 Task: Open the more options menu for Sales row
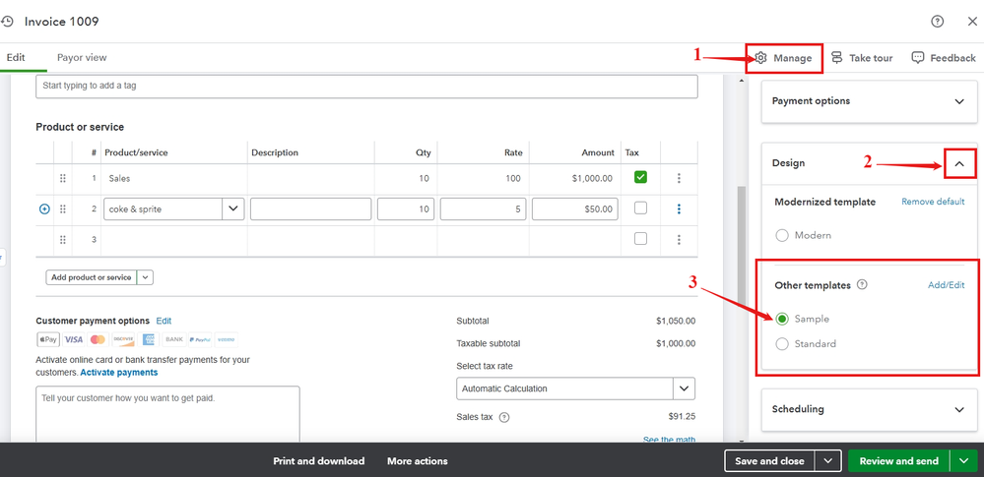point(679,179)
